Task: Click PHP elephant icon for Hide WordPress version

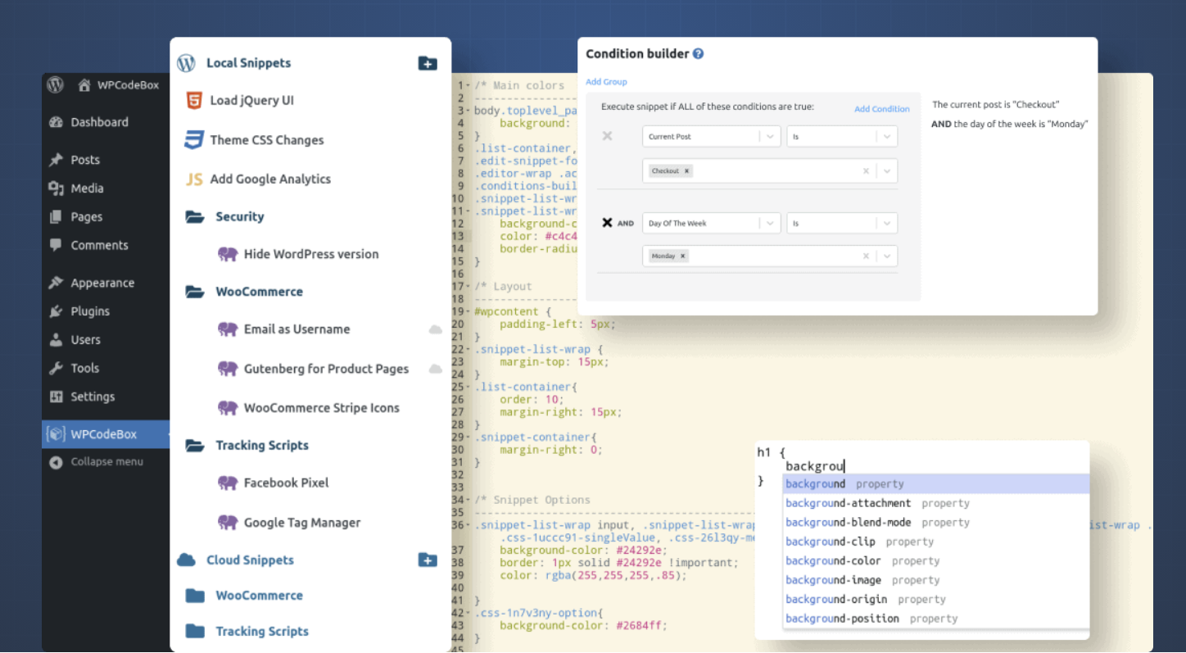Action: point(228,255)
